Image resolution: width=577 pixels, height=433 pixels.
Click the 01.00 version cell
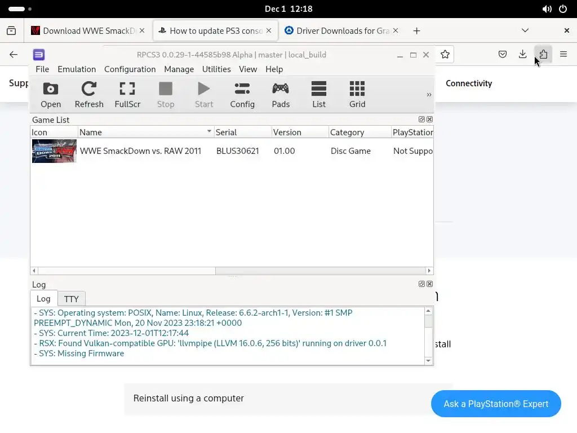pos(284,151)
